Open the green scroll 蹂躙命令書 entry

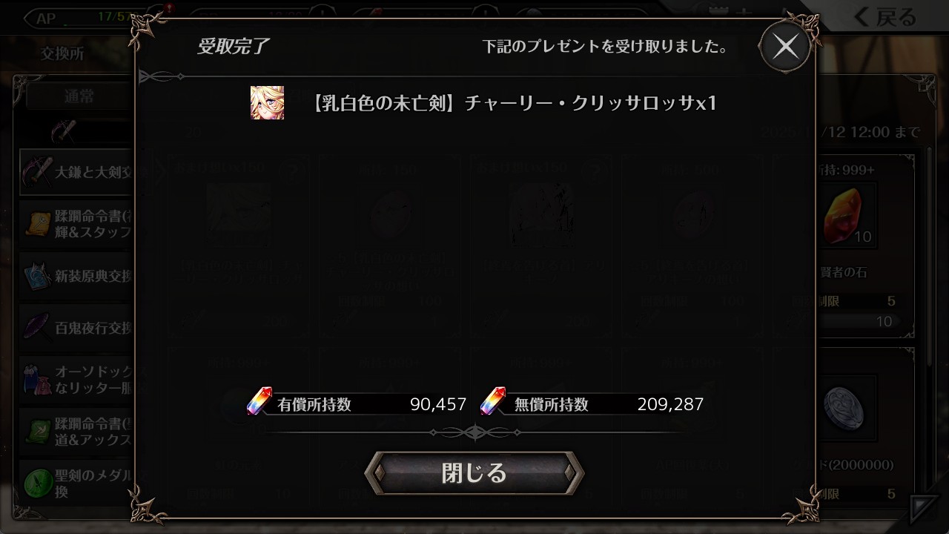pos(77,432)
